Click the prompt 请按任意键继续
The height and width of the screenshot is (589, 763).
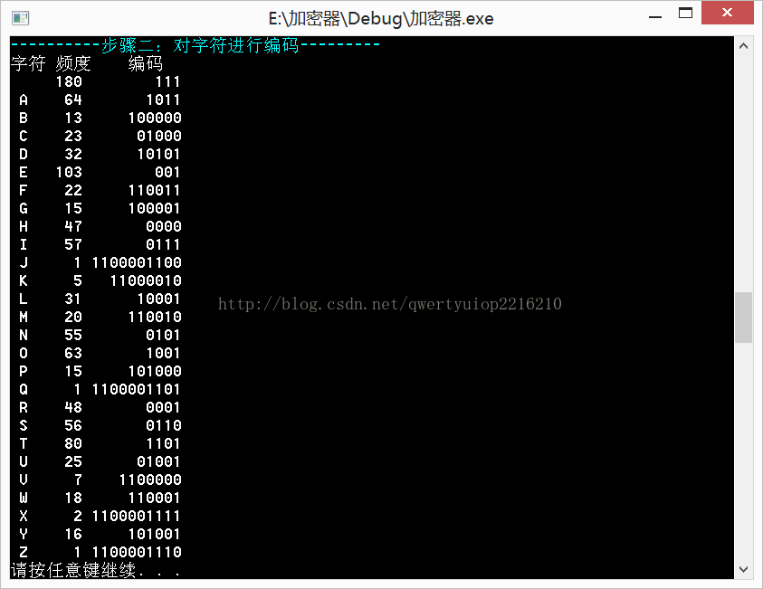point(73,570)
